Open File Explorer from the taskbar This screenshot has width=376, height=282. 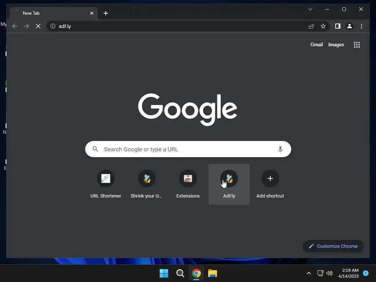[x=213, y=273]
